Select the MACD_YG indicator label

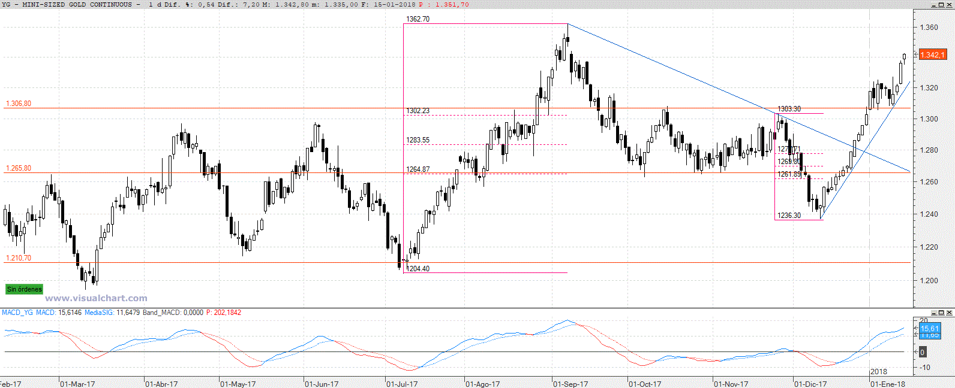click(17, 313)
